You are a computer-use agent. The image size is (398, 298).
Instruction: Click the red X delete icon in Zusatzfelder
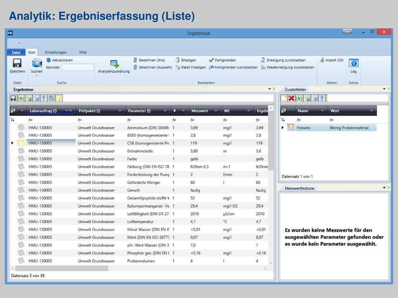click(x=292, y=98)
